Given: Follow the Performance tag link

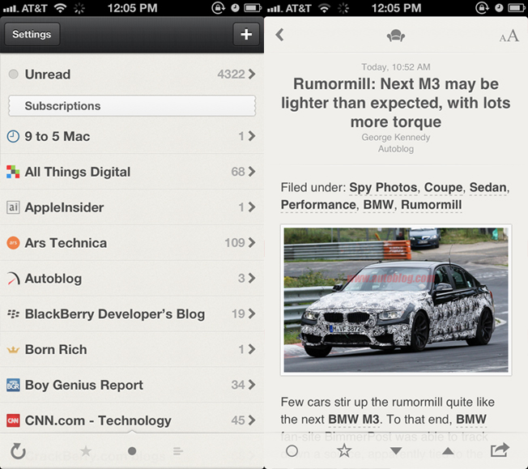Looking at the screenshot, I should 318,205.
